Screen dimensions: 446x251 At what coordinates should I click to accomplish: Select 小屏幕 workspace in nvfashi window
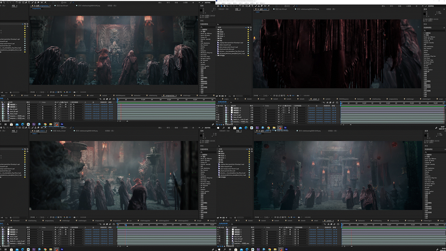click(x=408, y=6)
